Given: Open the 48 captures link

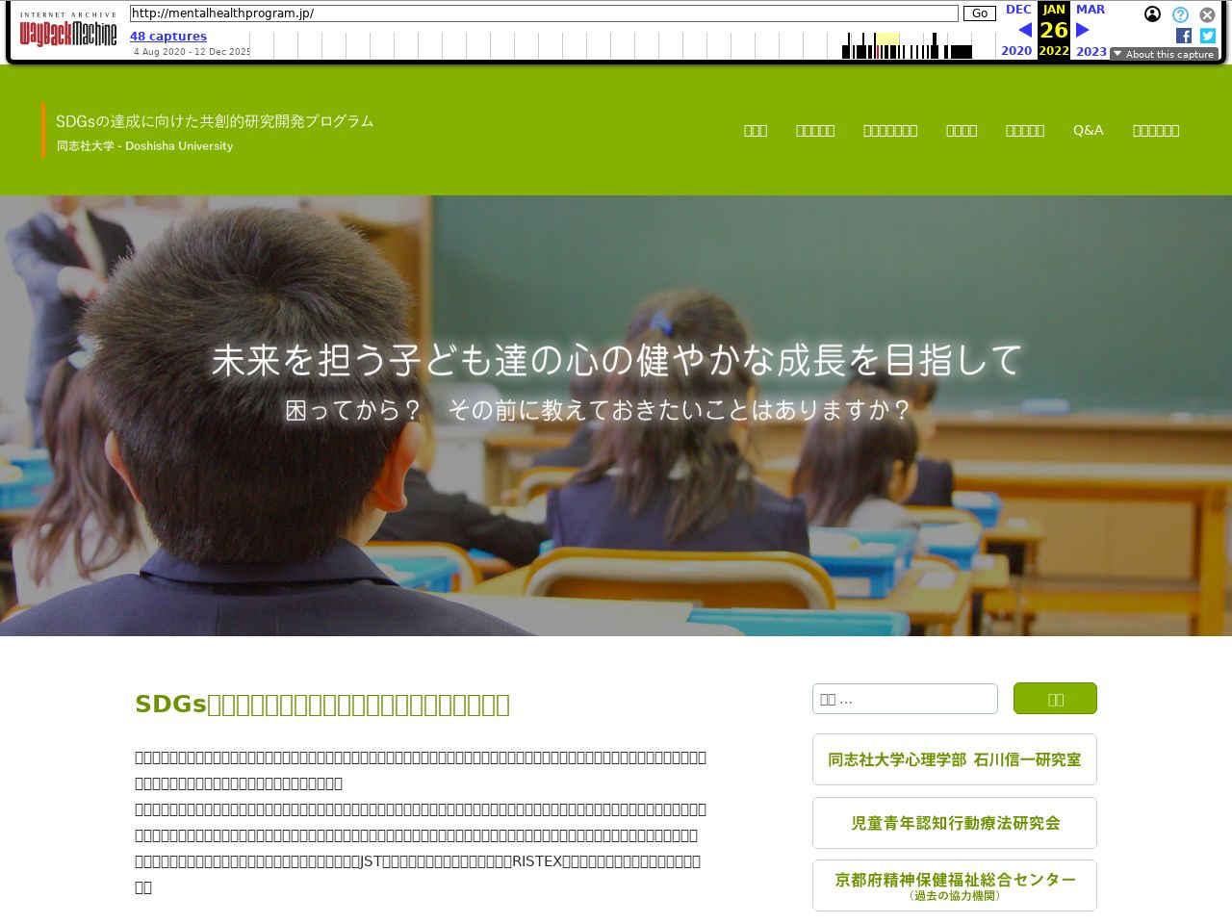Looking at the screenshot, I should click(x=168, y=37).
